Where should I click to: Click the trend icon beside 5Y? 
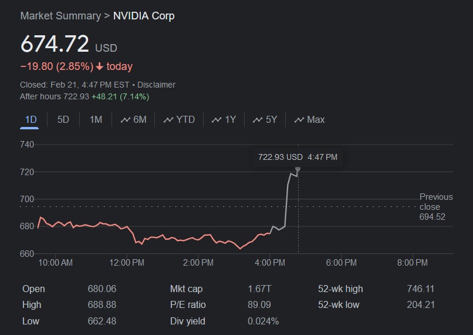pyautogui.click(x=257, y=120)
